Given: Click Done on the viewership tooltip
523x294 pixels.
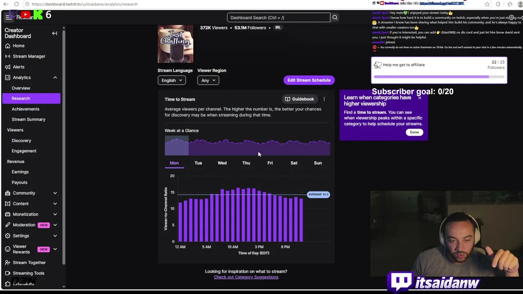Looking at the screenshot, I should click(x=414, y=132).
